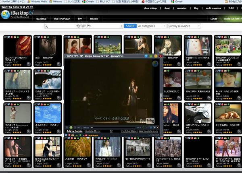Viewport: 242px width, 173px height.
Task: Open the HotMail bookmark in browser bar
Action: [x=13, y=2]
